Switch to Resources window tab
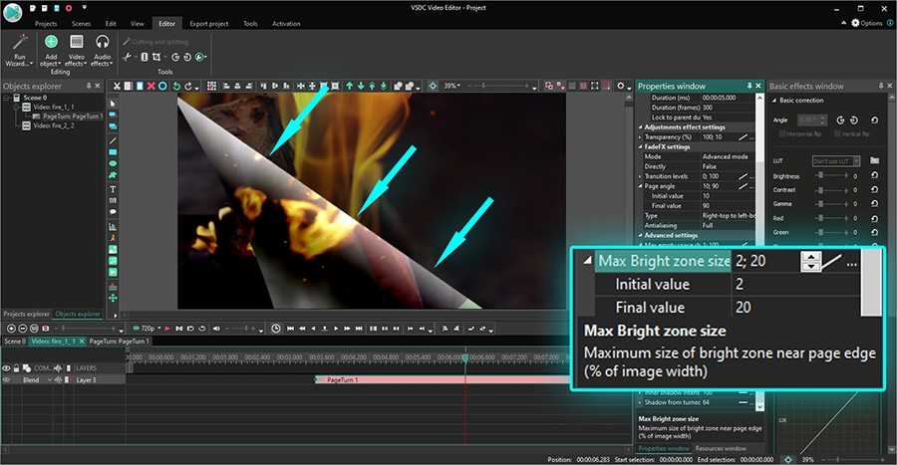 coord(720,449)
